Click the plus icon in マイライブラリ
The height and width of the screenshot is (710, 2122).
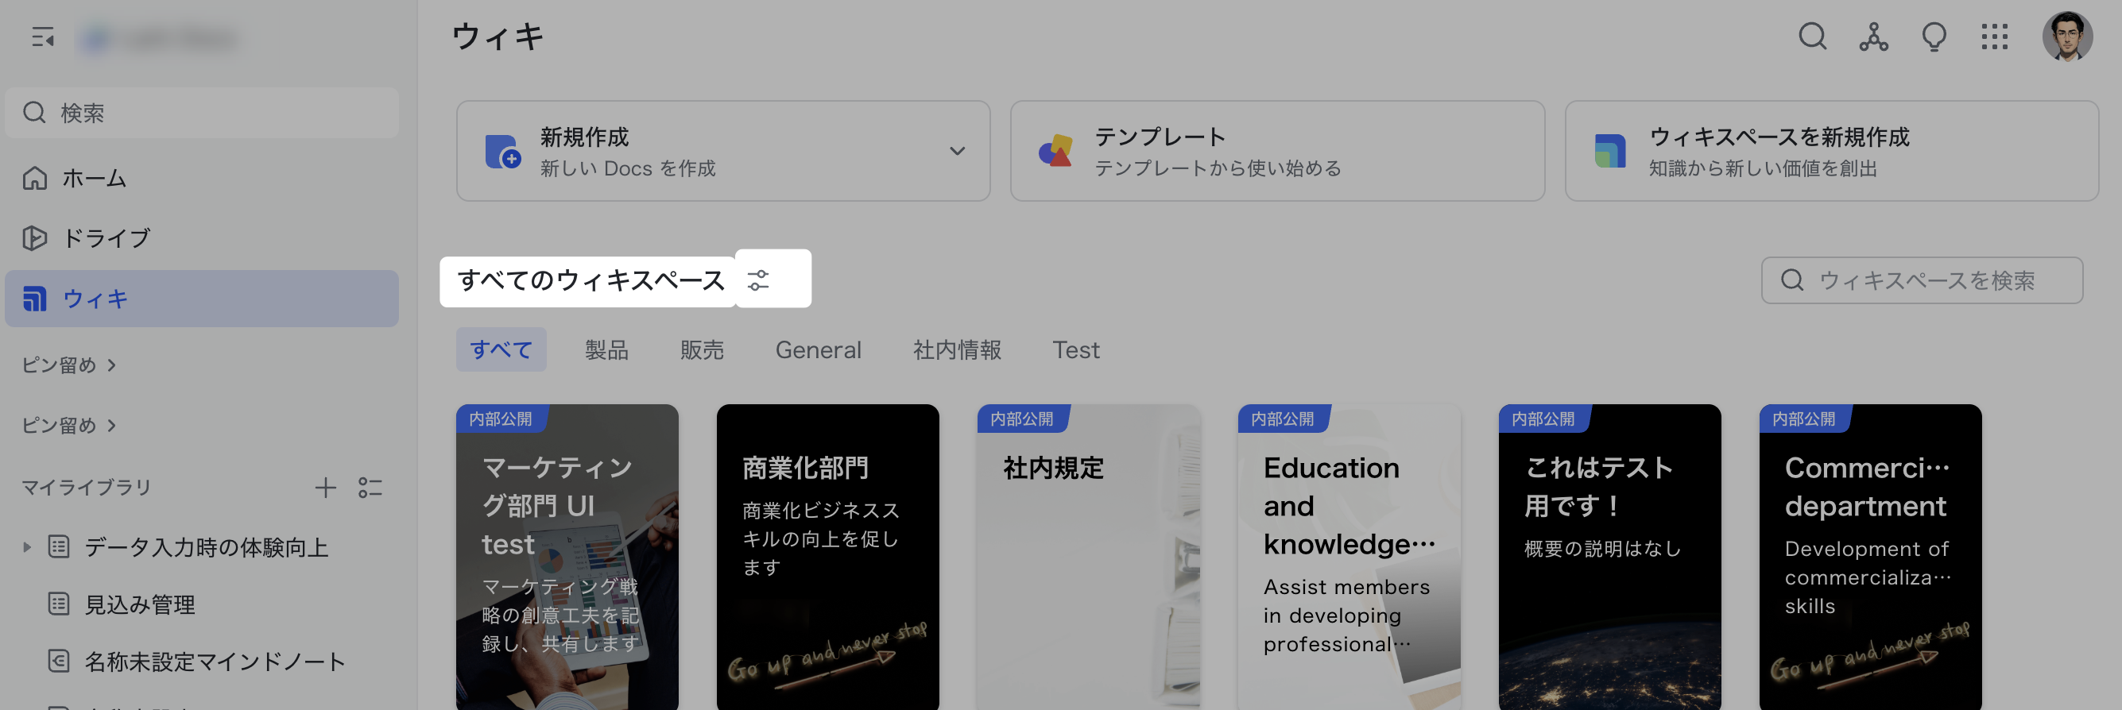click(325, 488)
